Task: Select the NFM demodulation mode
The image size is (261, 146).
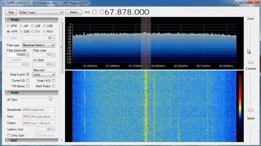Action: [8, 26]
